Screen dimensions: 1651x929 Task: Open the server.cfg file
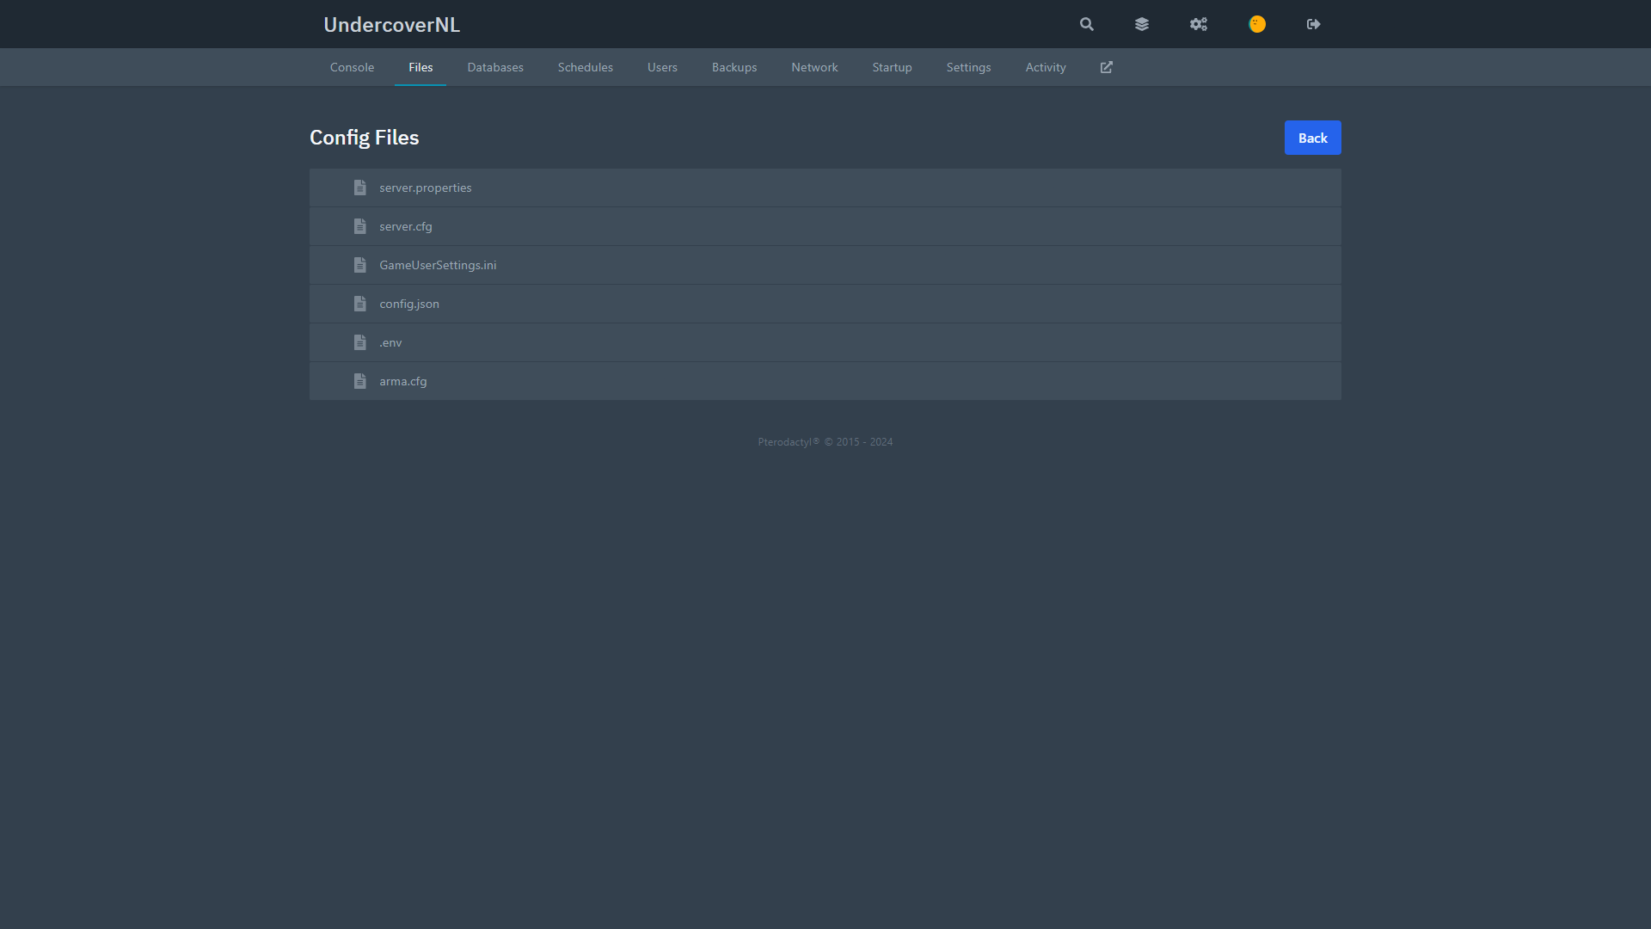[x=406, y=226]
